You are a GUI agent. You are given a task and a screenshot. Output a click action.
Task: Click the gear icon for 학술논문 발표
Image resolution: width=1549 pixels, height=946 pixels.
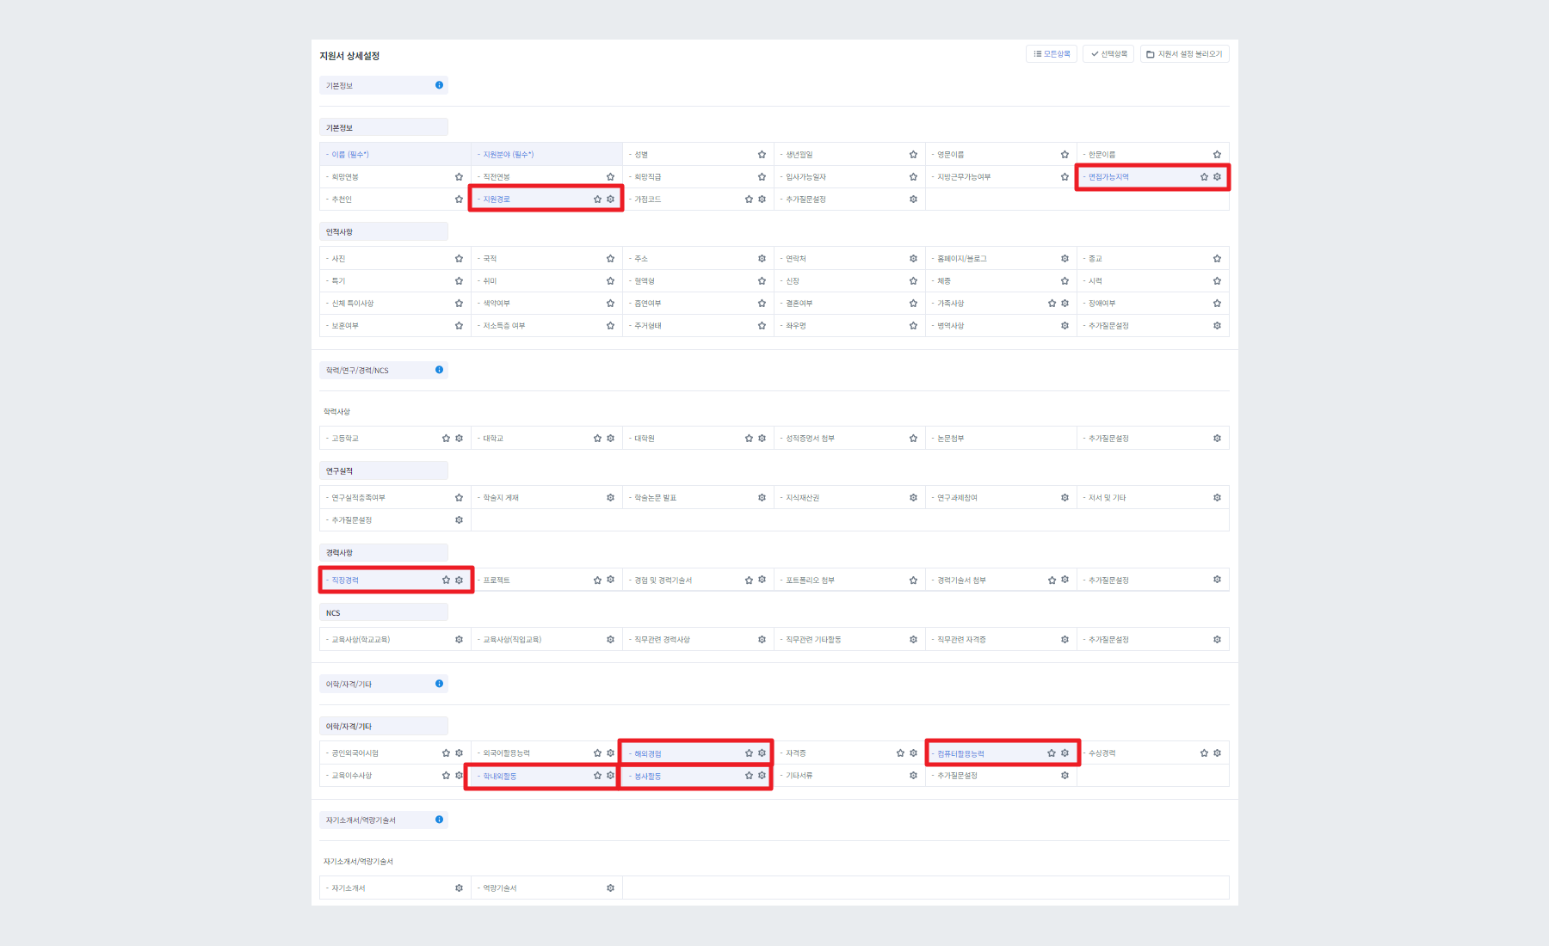tap(762, 498)
